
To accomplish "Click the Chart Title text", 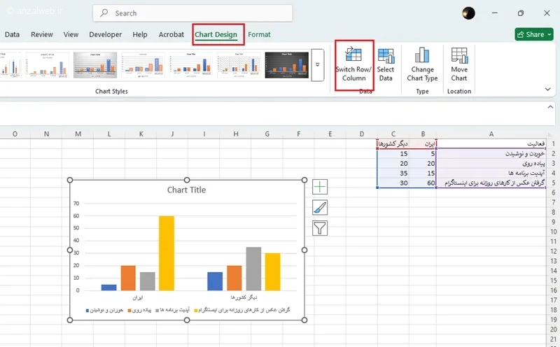I will tap(186, 190).
